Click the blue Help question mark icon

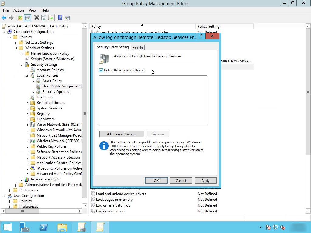tap(60, 18)
